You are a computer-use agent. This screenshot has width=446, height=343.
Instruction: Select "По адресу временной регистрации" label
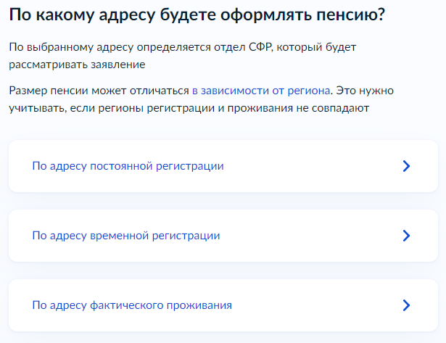coord(126,236)
